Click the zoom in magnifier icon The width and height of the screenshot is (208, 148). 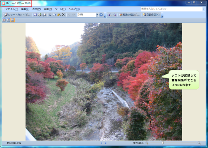199,143
